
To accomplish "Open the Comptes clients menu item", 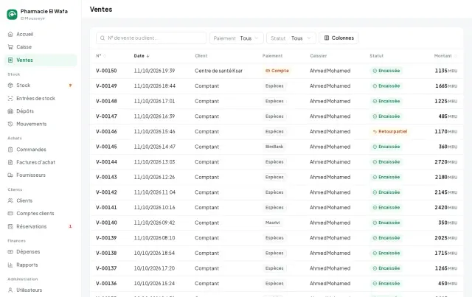I will pyautogui.click(x=41, y=213).
